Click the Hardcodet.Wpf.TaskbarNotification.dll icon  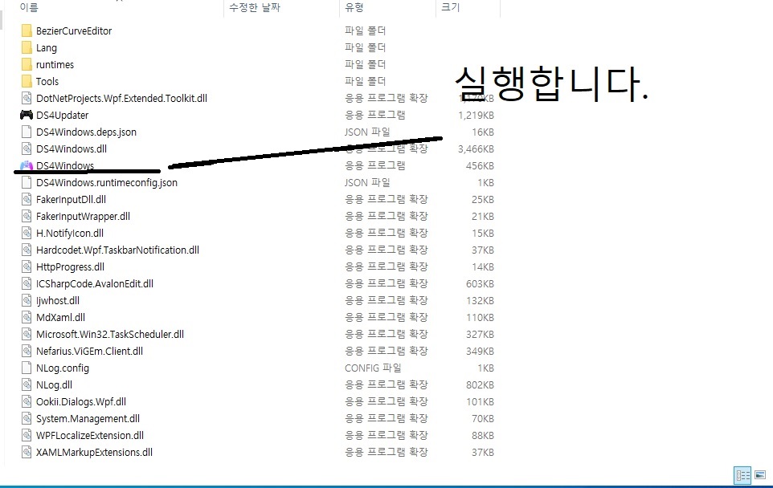[x=27, y=250]
